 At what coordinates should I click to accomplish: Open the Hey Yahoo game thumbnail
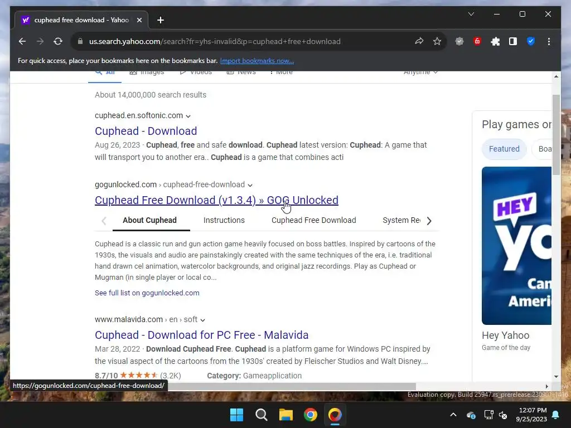point(516,246)
